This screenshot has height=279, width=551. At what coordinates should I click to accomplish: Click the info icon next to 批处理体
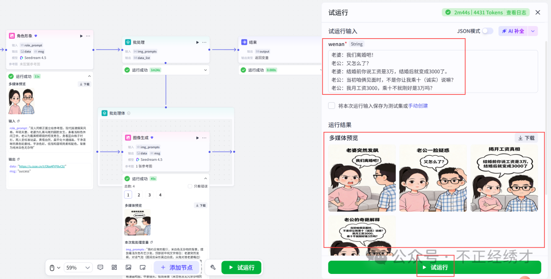pyautogui.click(x=129, y=113)
